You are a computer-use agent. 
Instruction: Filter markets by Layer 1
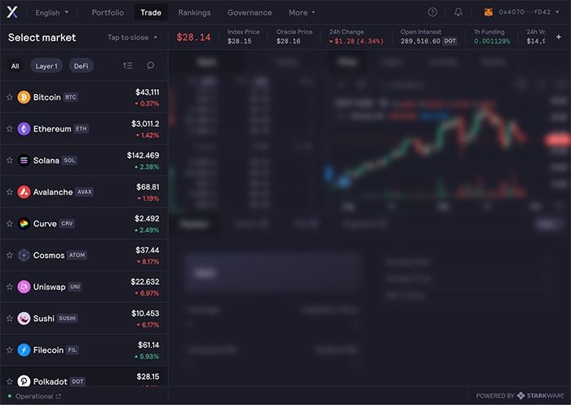[46, 66]
